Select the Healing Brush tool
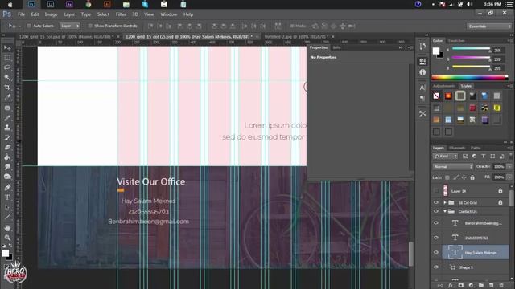515x289 pixels. [x=7, y=108]
